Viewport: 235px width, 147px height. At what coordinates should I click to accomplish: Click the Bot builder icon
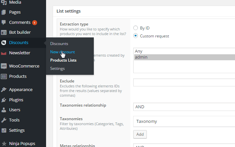click(4, 32)
